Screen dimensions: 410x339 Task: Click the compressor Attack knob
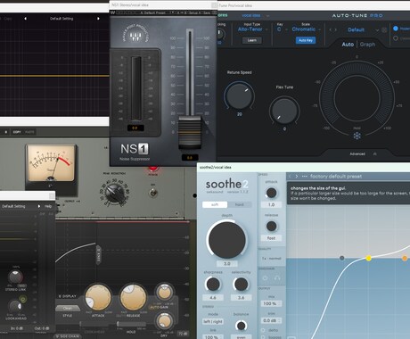pos(98,297)
